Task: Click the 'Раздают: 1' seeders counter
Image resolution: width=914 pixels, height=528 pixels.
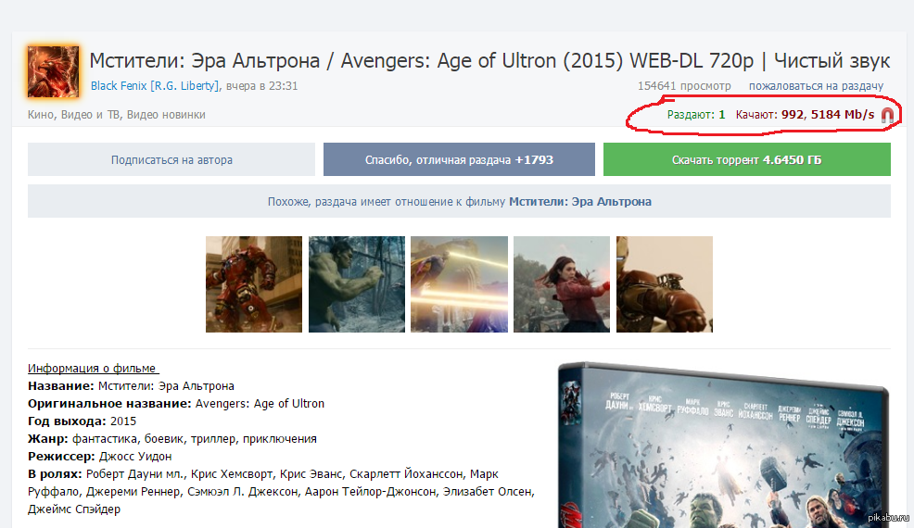Action: 695,115
